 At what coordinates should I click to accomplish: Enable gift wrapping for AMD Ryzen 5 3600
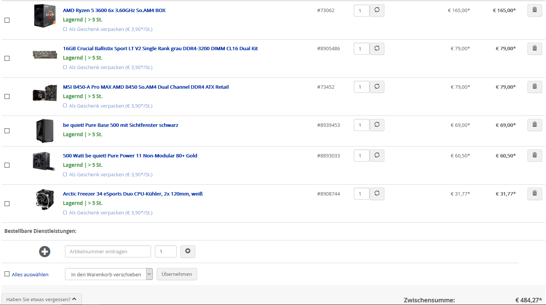[65, 29]
